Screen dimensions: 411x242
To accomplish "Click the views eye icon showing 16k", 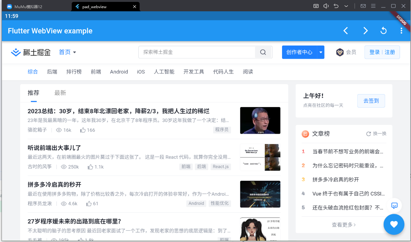I will [58, 130].
